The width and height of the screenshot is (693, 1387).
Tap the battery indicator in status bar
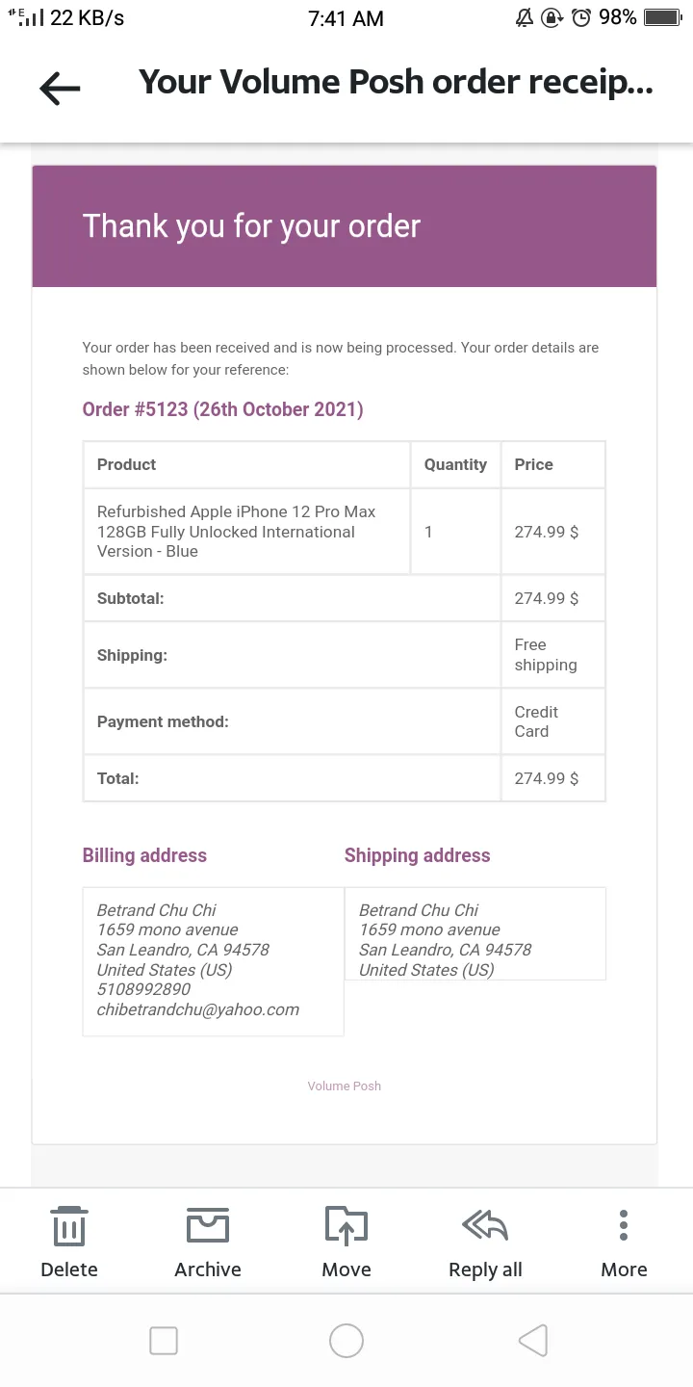click(x=662, y=17)
